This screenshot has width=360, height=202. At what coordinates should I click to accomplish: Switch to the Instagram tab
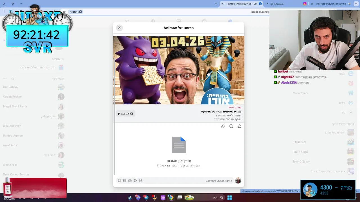coord(286,4)
